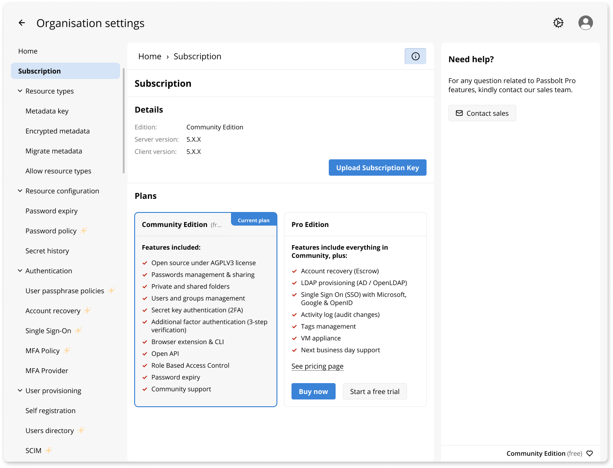Screen dimensions: 613x468
Task: Click 'Role Based Access Control' feature text
Action: [190, 365]
